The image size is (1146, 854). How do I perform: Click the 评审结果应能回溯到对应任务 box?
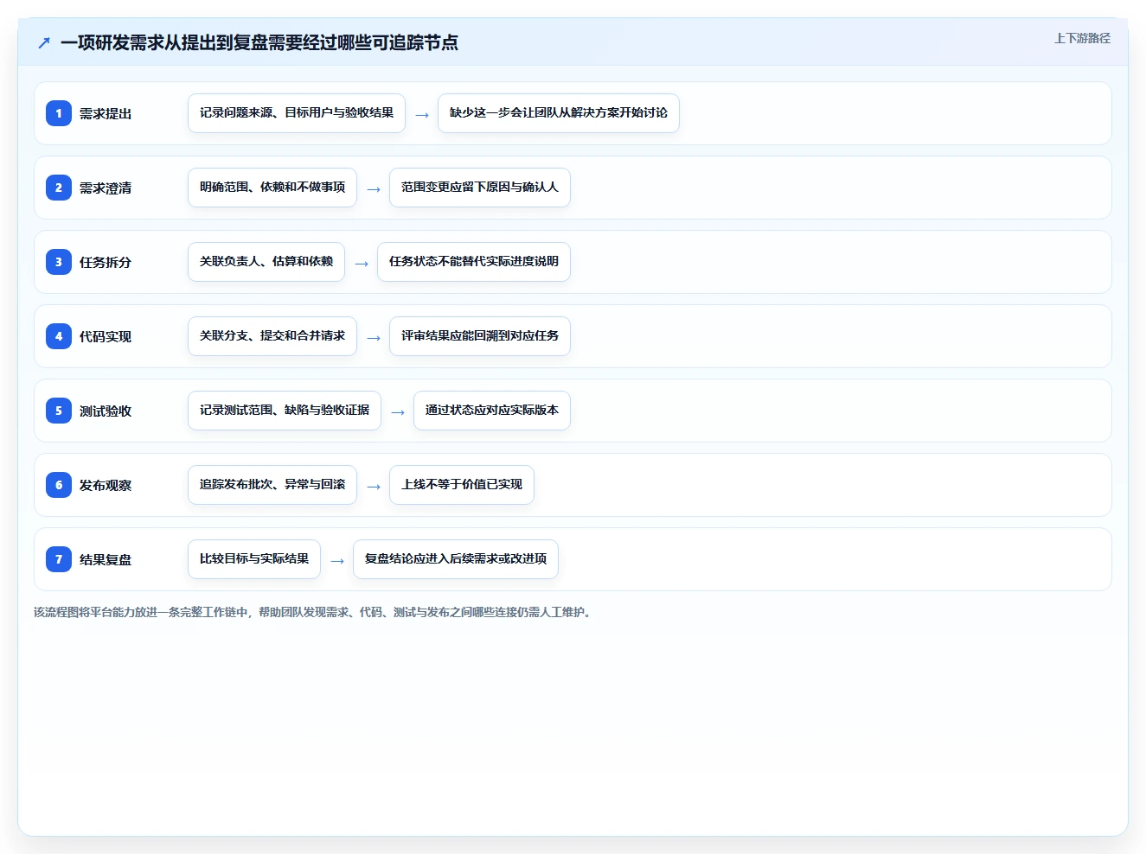[480, 336]
